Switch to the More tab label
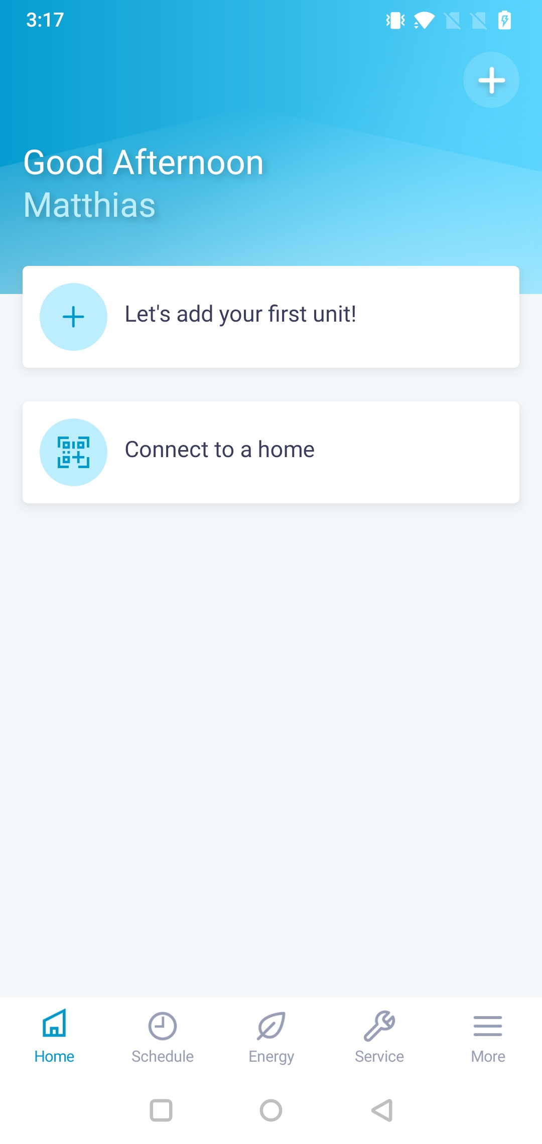Viewport: 542px width, 1144px height. pos(488,1056)
